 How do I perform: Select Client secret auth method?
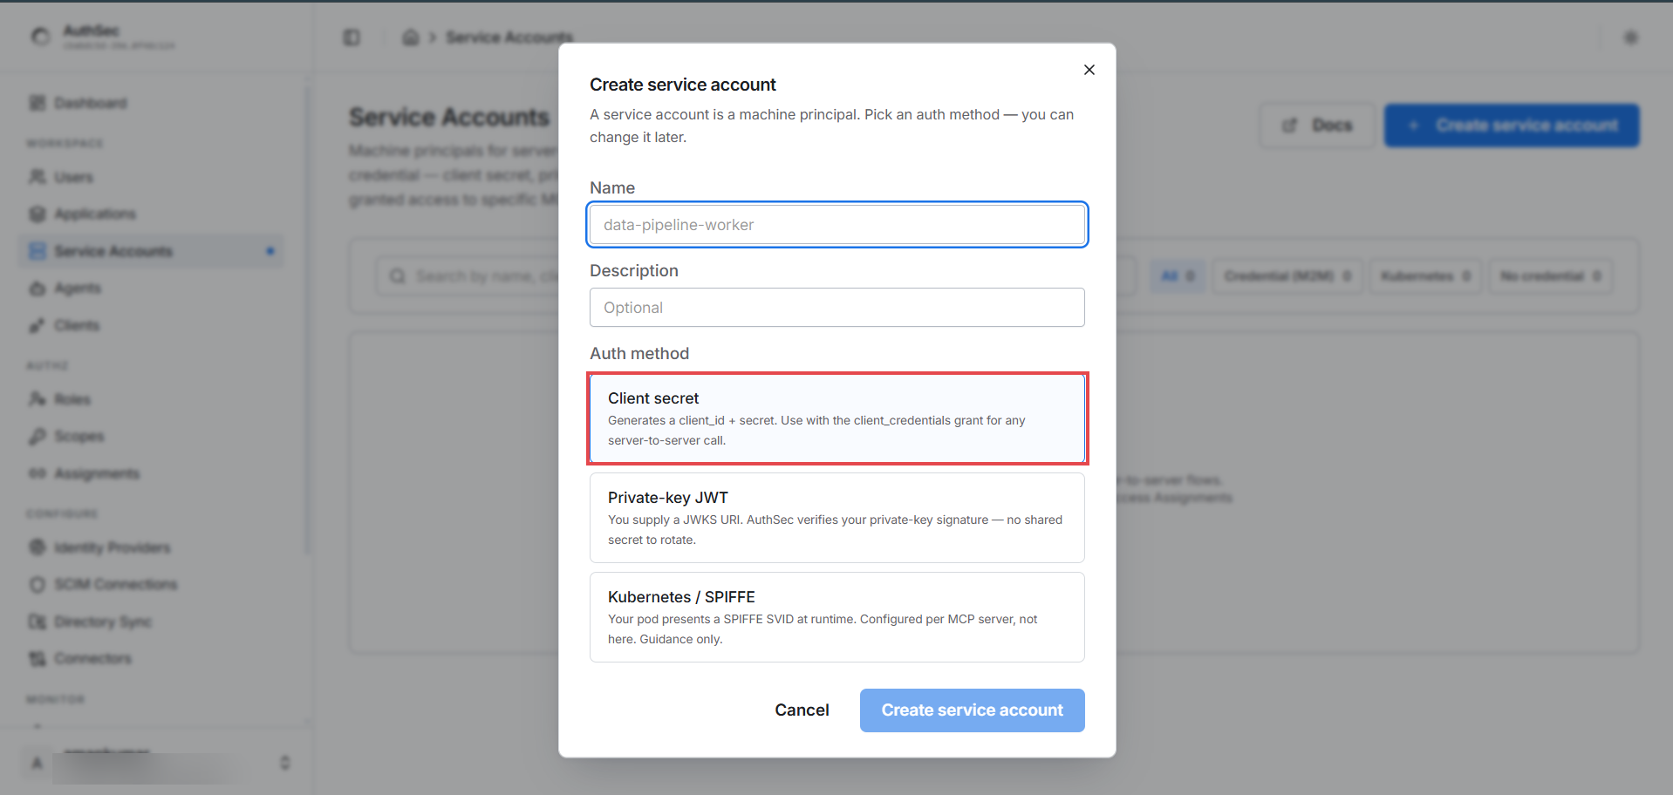tap(836, 418)
